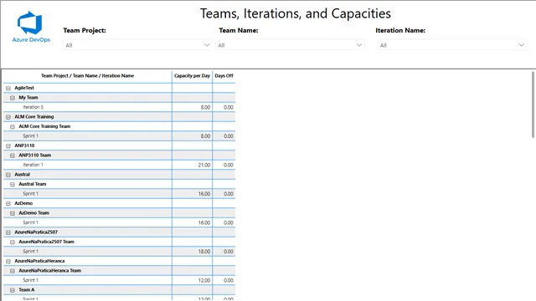Click the Team Project: filter label
The image size is (536, 301).
tap(85, 30)
